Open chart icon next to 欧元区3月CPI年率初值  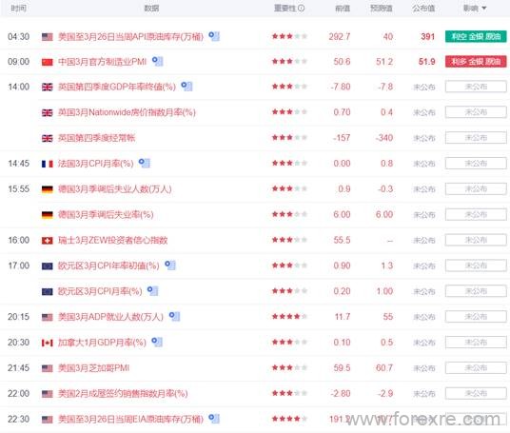[170, 266]
